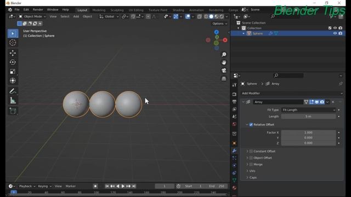Select the Rotate tool

13,62
